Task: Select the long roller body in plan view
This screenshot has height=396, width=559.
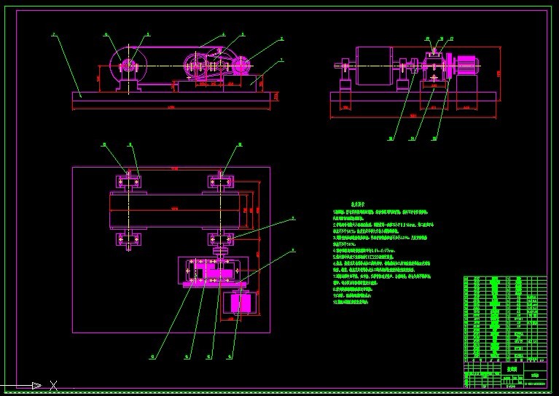Action: pos(175,211)
